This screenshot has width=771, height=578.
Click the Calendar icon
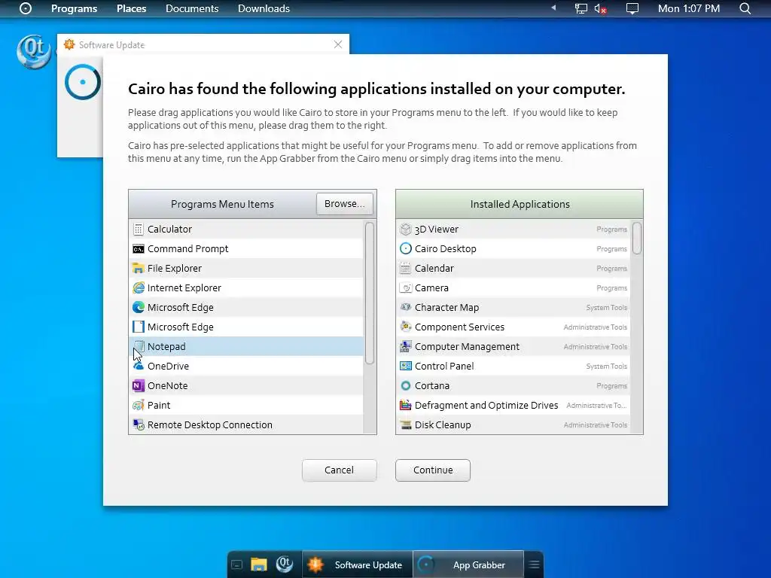click(x=405, y=269)
